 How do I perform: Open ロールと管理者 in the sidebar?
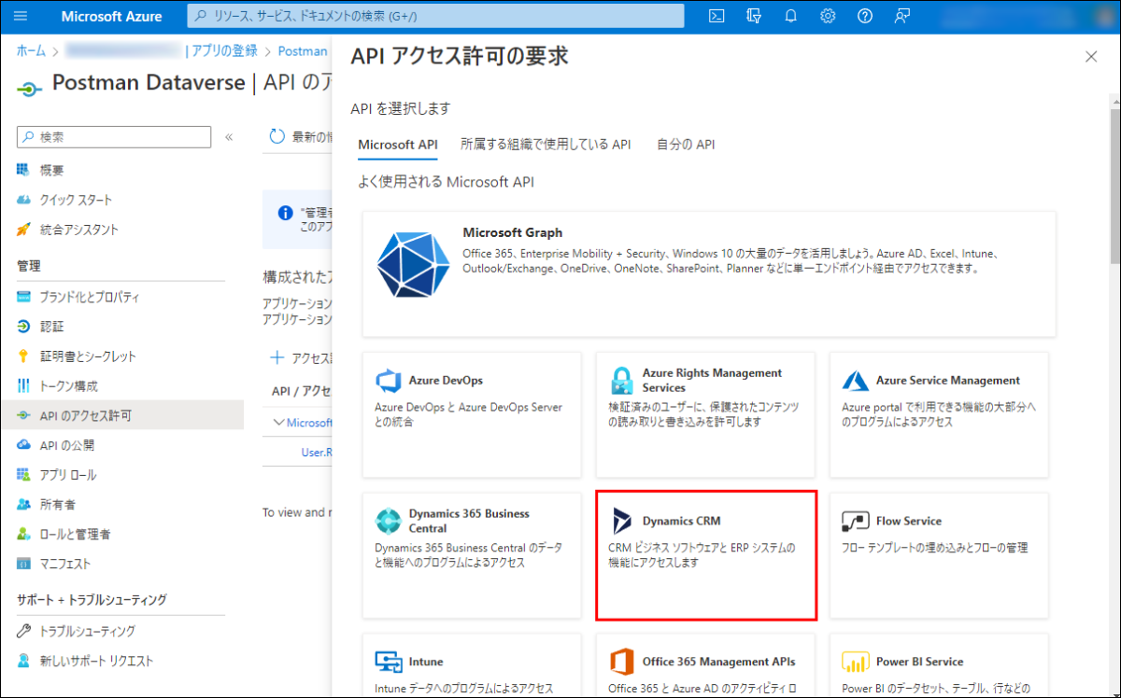pos(121,534)
